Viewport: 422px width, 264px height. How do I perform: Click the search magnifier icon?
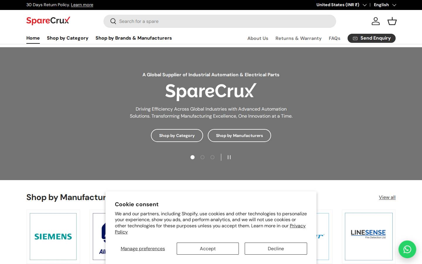point(113,21)
